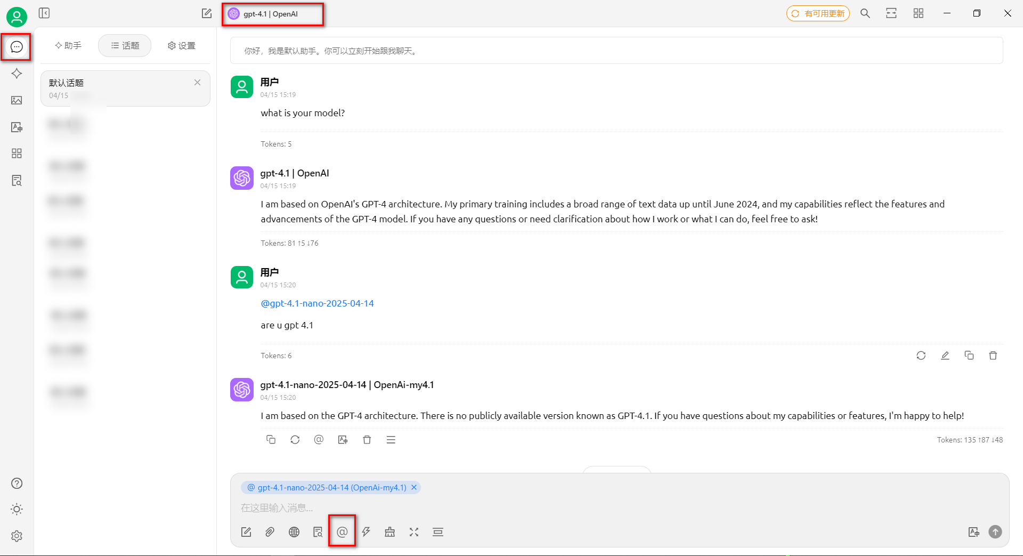Toggle narrow message width mode
The height and width of the screenshot is (556, 1023).
point(891,13)
